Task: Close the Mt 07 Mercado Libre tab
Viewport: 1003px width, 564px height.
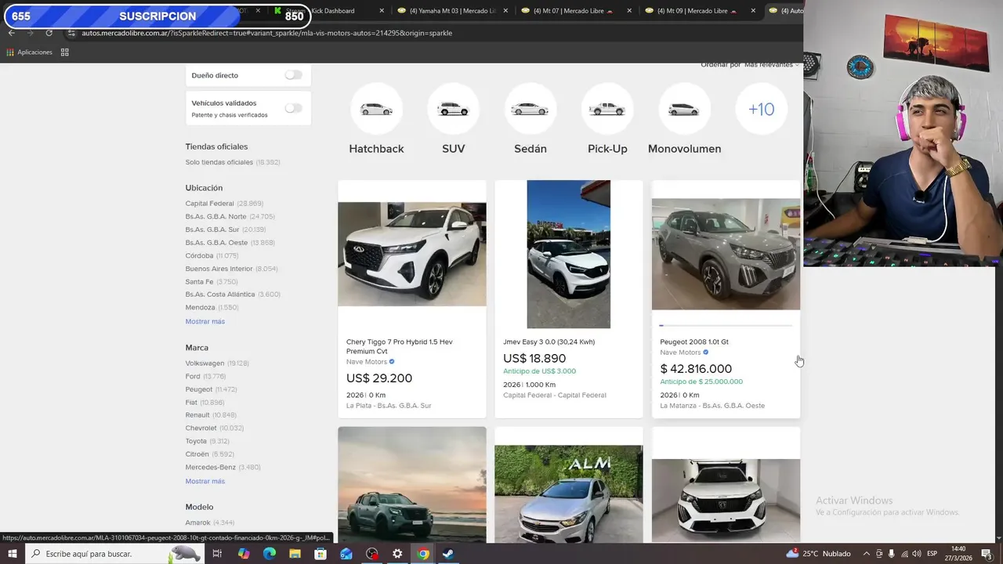Action: point(629,11)
